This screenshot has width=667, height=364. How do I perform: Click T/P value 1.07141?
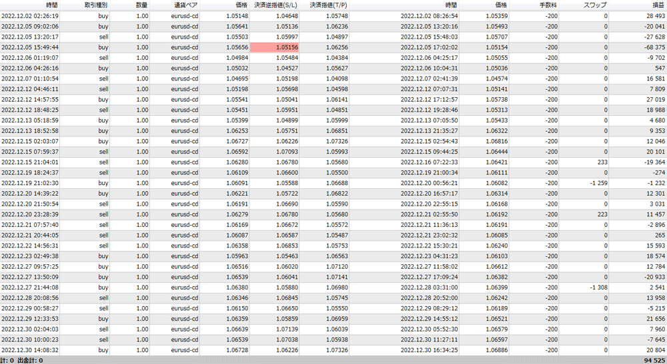tap(337, 277)
